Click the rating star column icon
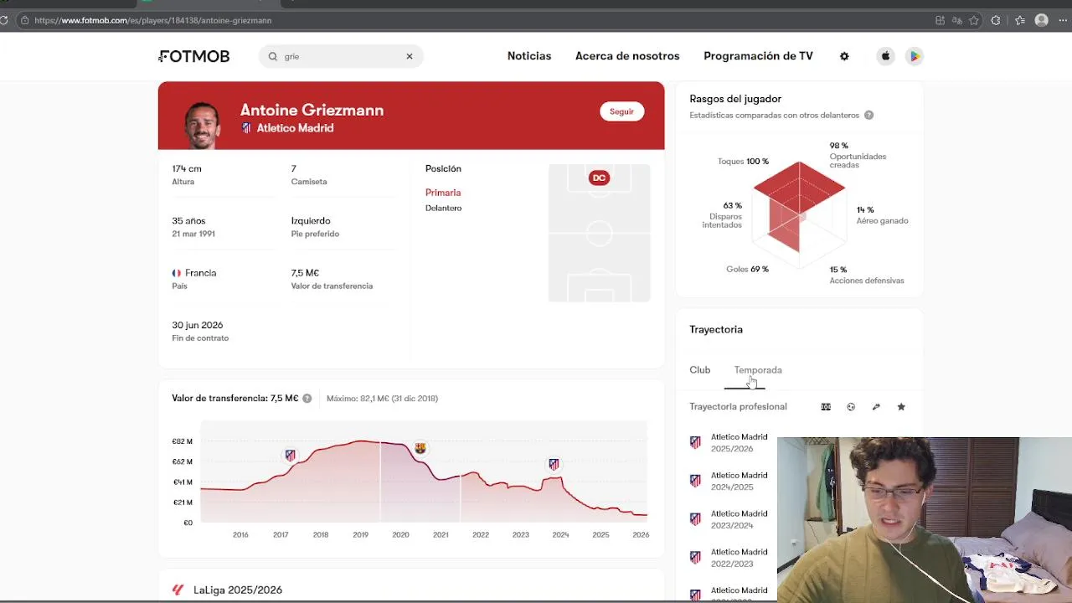 (901, 407)
